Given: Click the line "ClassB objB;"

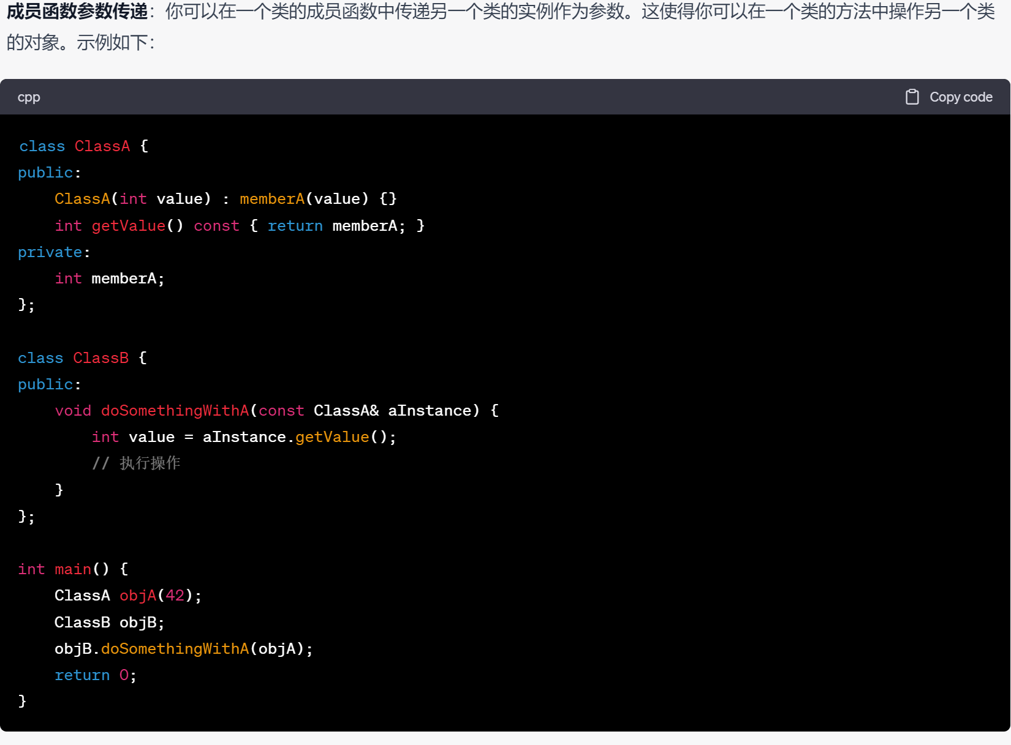Looking at the screenshot, I should coord(110,623).
